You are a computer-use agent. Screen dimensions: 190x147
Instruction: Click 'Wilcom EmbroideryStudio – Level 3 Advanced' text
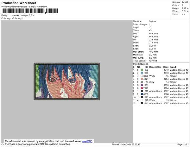24,7
